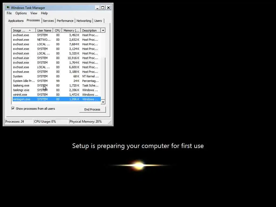Select the taskeng.exe process
This screenshot has width=276, height=207.
click(57, 85)
